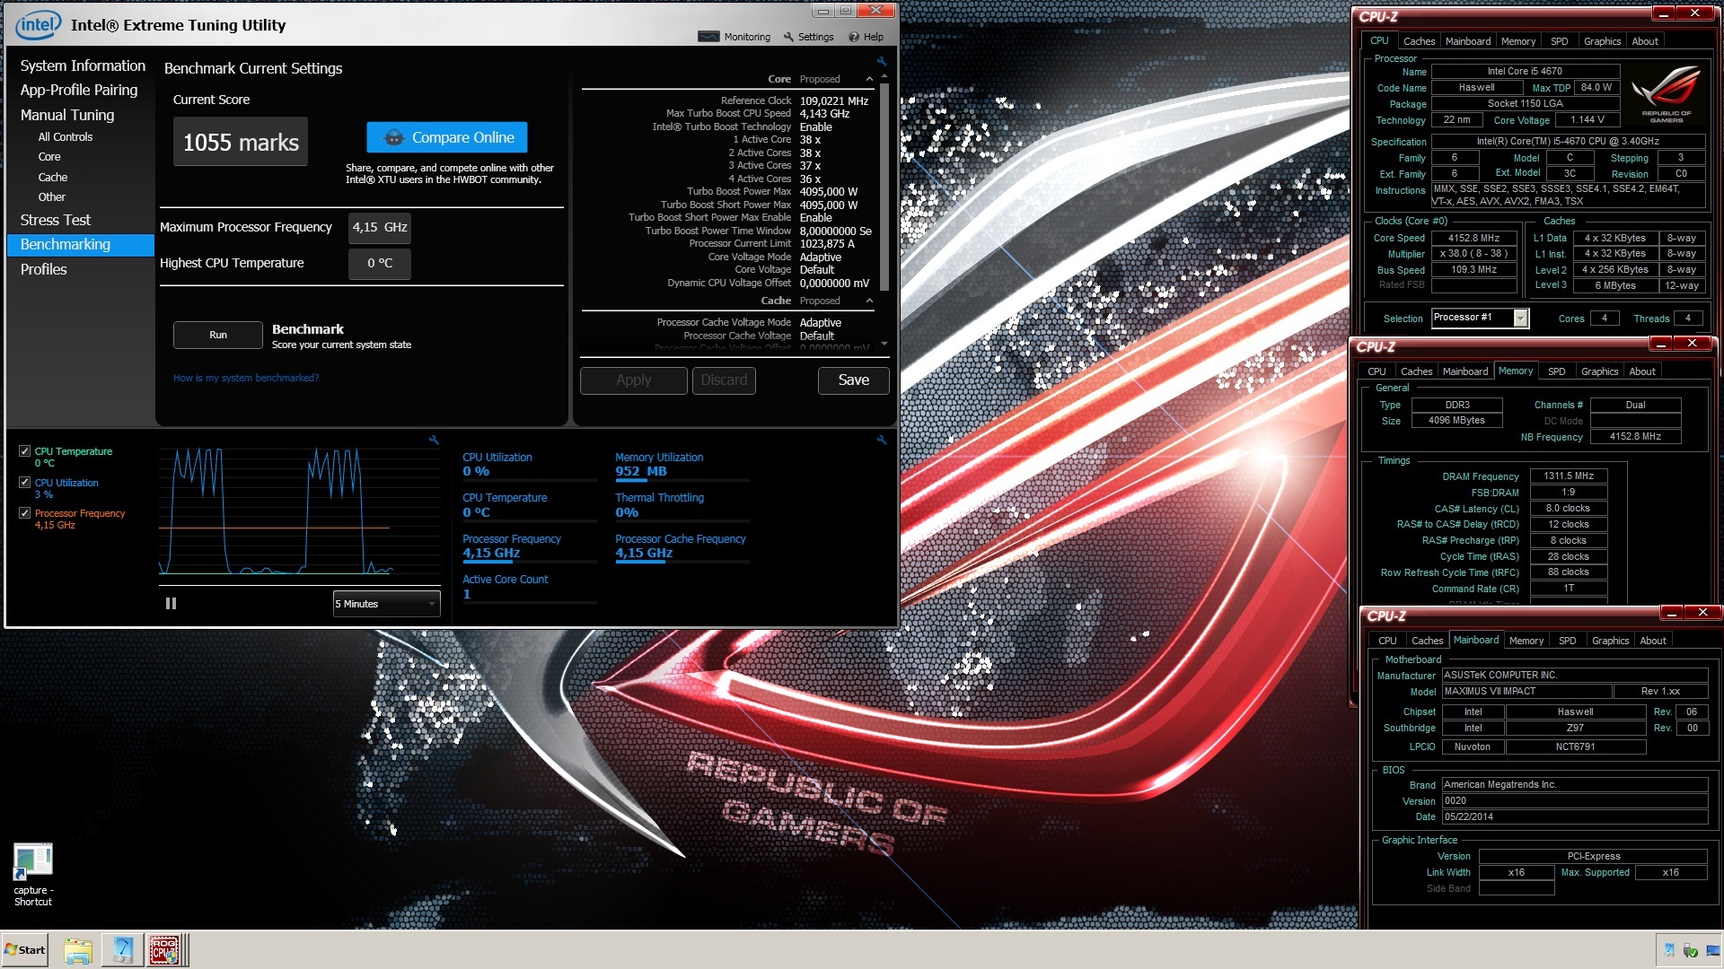1724x969 pixels.
Task: Open 'How is my system benchmarked?' link
Action: (x=246, y=378)
